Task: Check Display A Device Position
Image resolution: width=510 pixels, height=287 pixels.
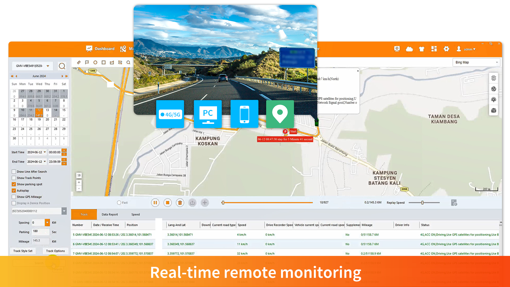Action: pos(14,203)
